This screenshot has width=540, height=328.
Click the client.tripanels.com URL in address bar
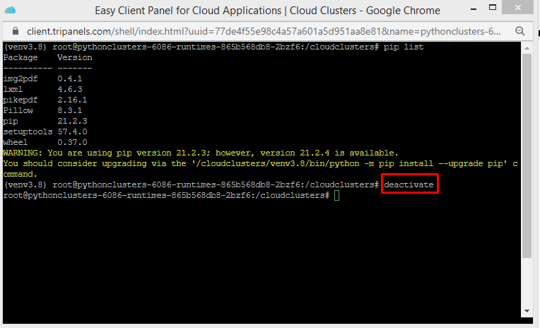tap(262, 31)
